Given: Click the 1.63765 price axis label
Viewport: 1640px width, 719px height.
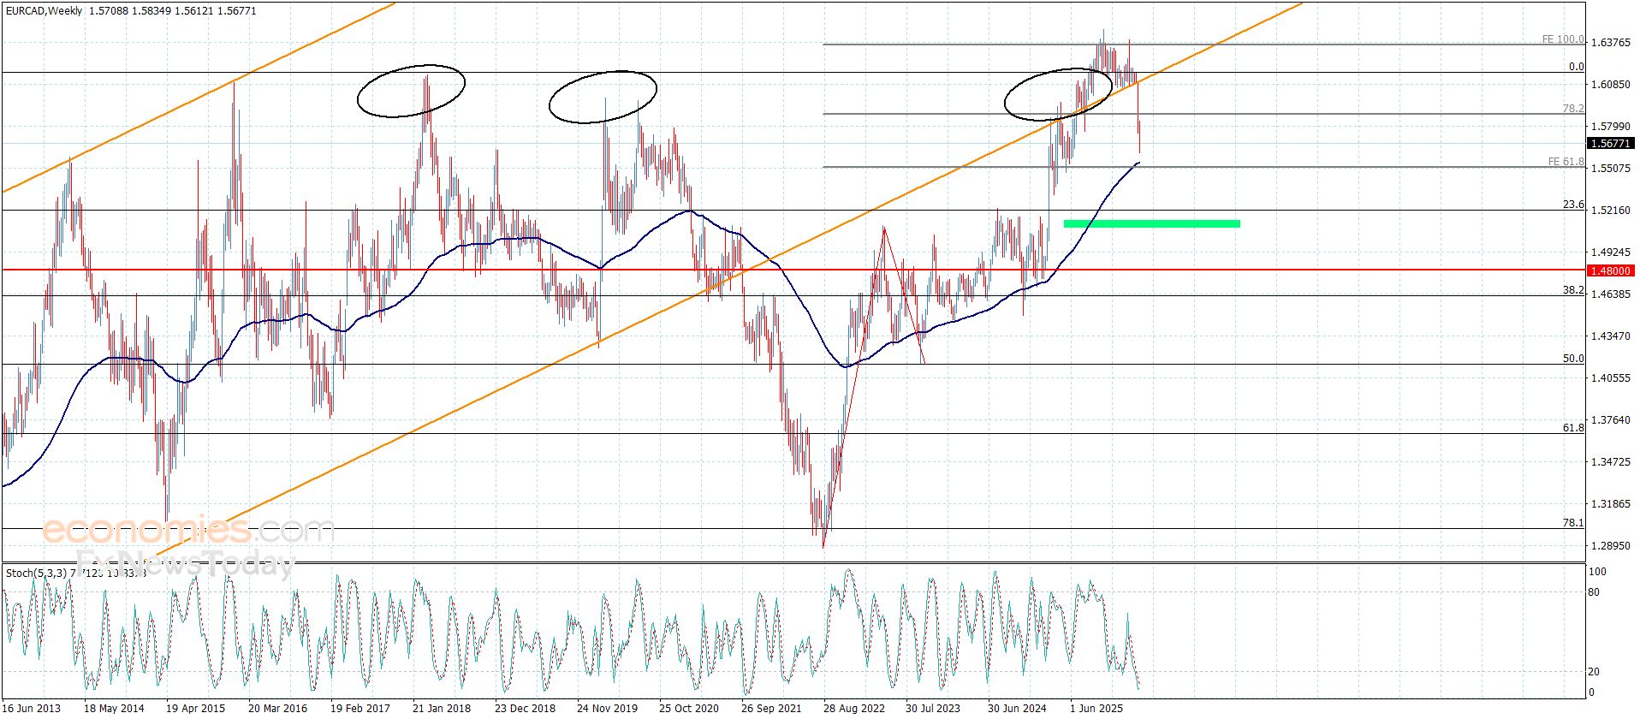Looking at the screenshot, I should (1610, 43).
